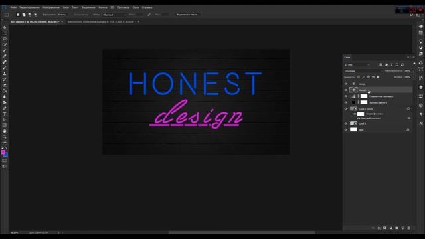Select the Dodge tool
This screenshot has height=239, width=425.
click(x=5, y=102)
